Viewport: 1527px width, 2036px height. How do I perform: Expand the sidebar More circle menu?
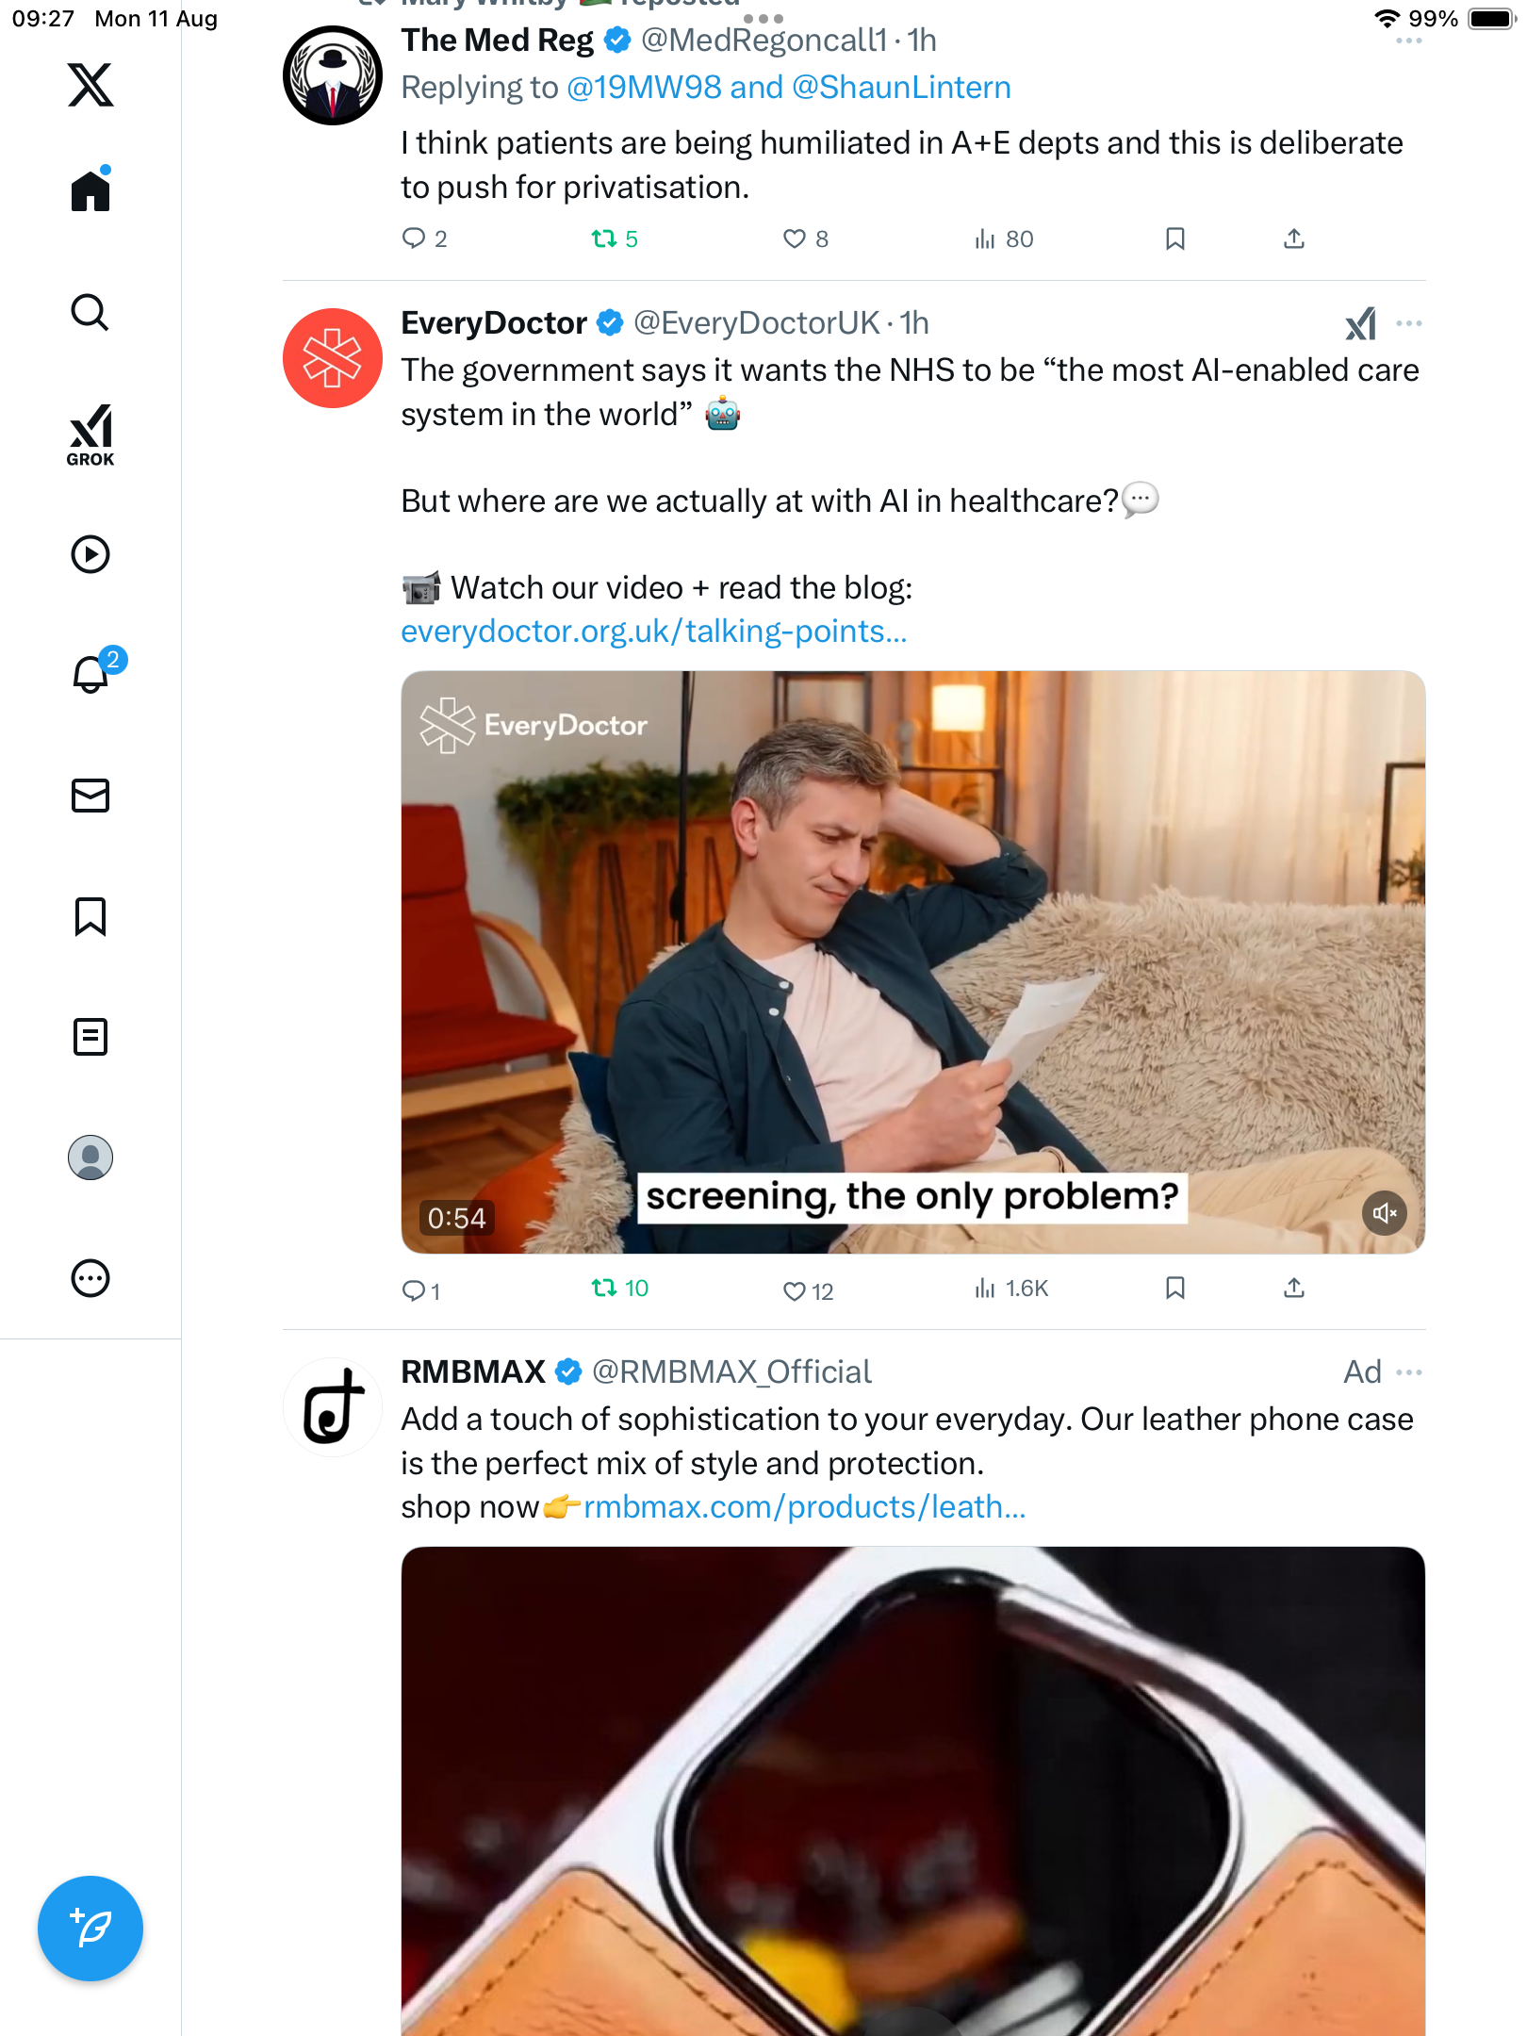pos(90,1278)
